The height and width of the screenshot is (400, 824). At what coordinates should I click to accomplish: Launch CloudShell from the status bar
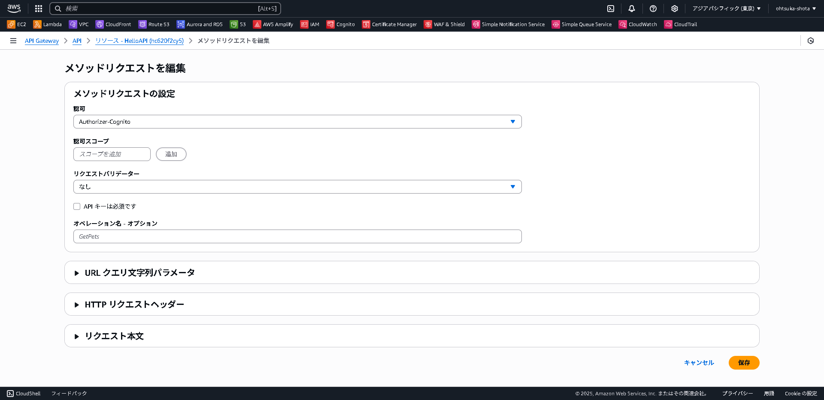[x=24, y=393]
